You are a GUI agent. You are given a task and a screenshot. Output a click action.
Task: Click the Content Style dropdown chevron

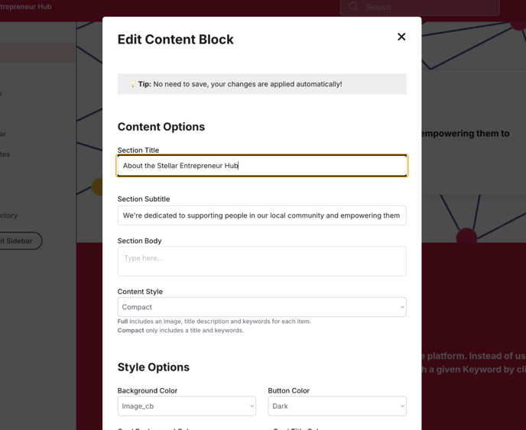coord(402,307)
